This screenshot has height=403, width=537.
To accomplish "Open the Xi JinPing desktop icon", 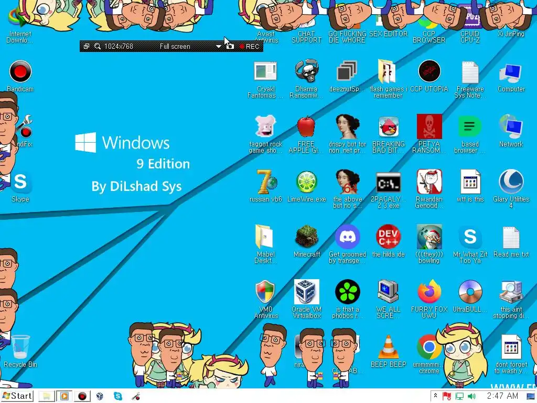I will click(x=511, y=34).
